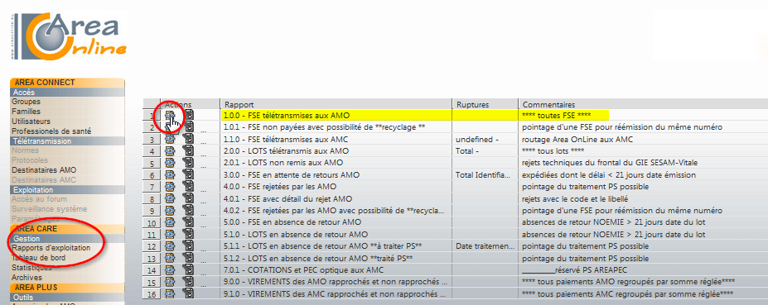
Task: Select the Utilisateurs sidebar item
Action: (31, 122)
